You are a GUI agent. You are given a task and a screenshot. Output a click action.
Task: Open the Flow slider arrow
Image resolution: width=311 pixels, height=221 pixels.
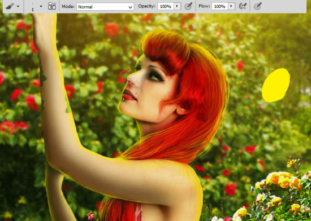(x=231, y=7)
